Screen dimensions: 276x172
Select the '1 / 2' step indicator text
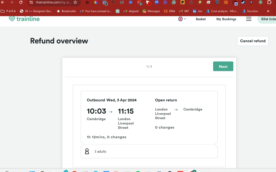(x=149, y=66)
